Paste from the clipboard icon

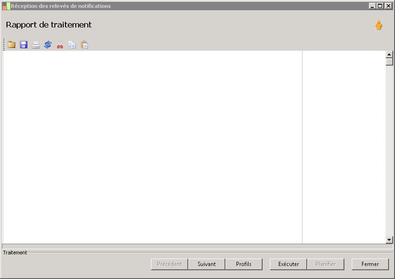(x=84, y=45)
